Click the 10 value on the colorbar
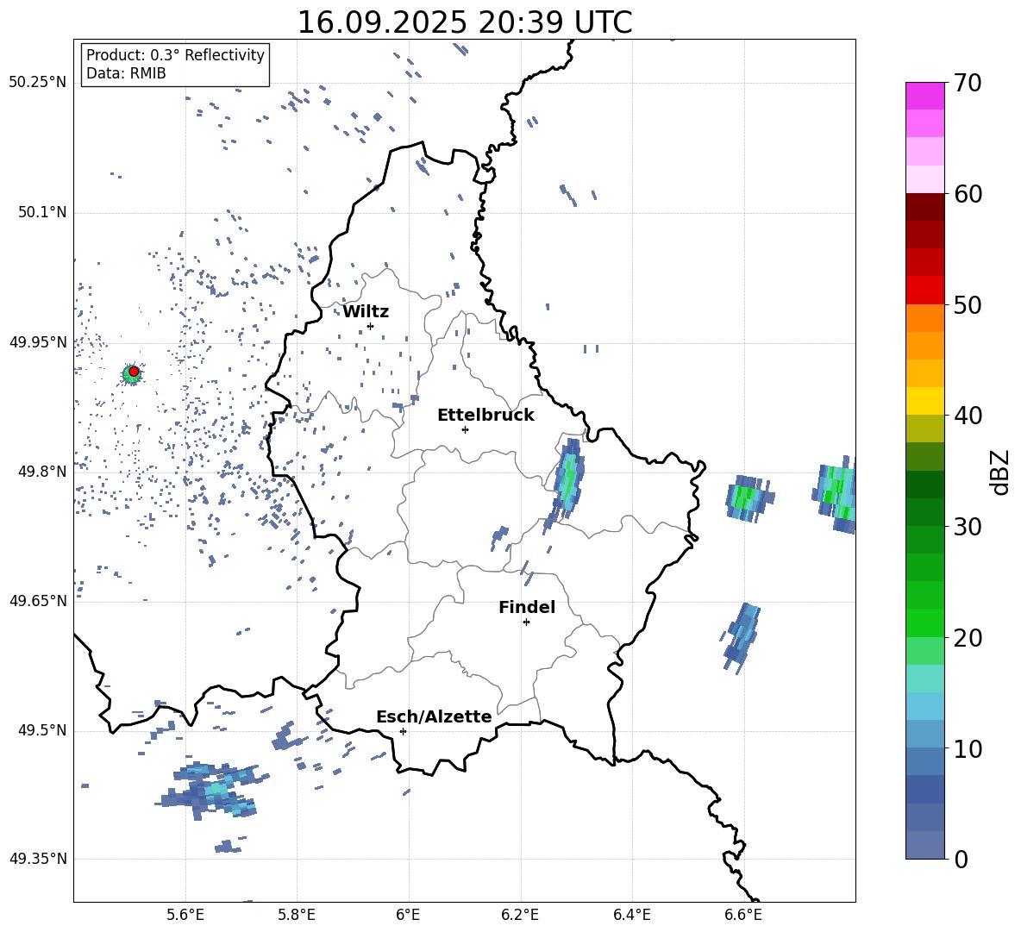 pos(968,749)
